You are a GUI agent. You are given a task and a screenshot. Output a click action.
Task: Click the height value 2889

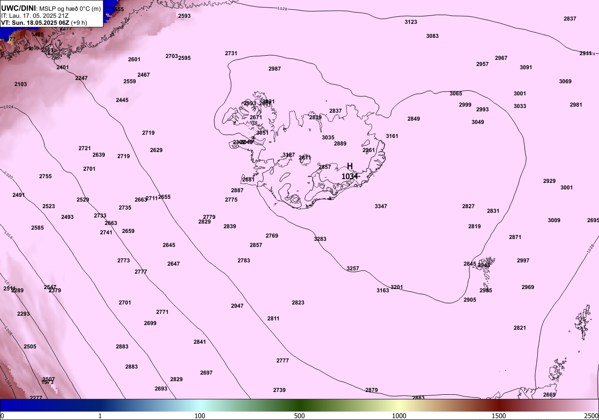pyautogui.click(x=340, y=144)
